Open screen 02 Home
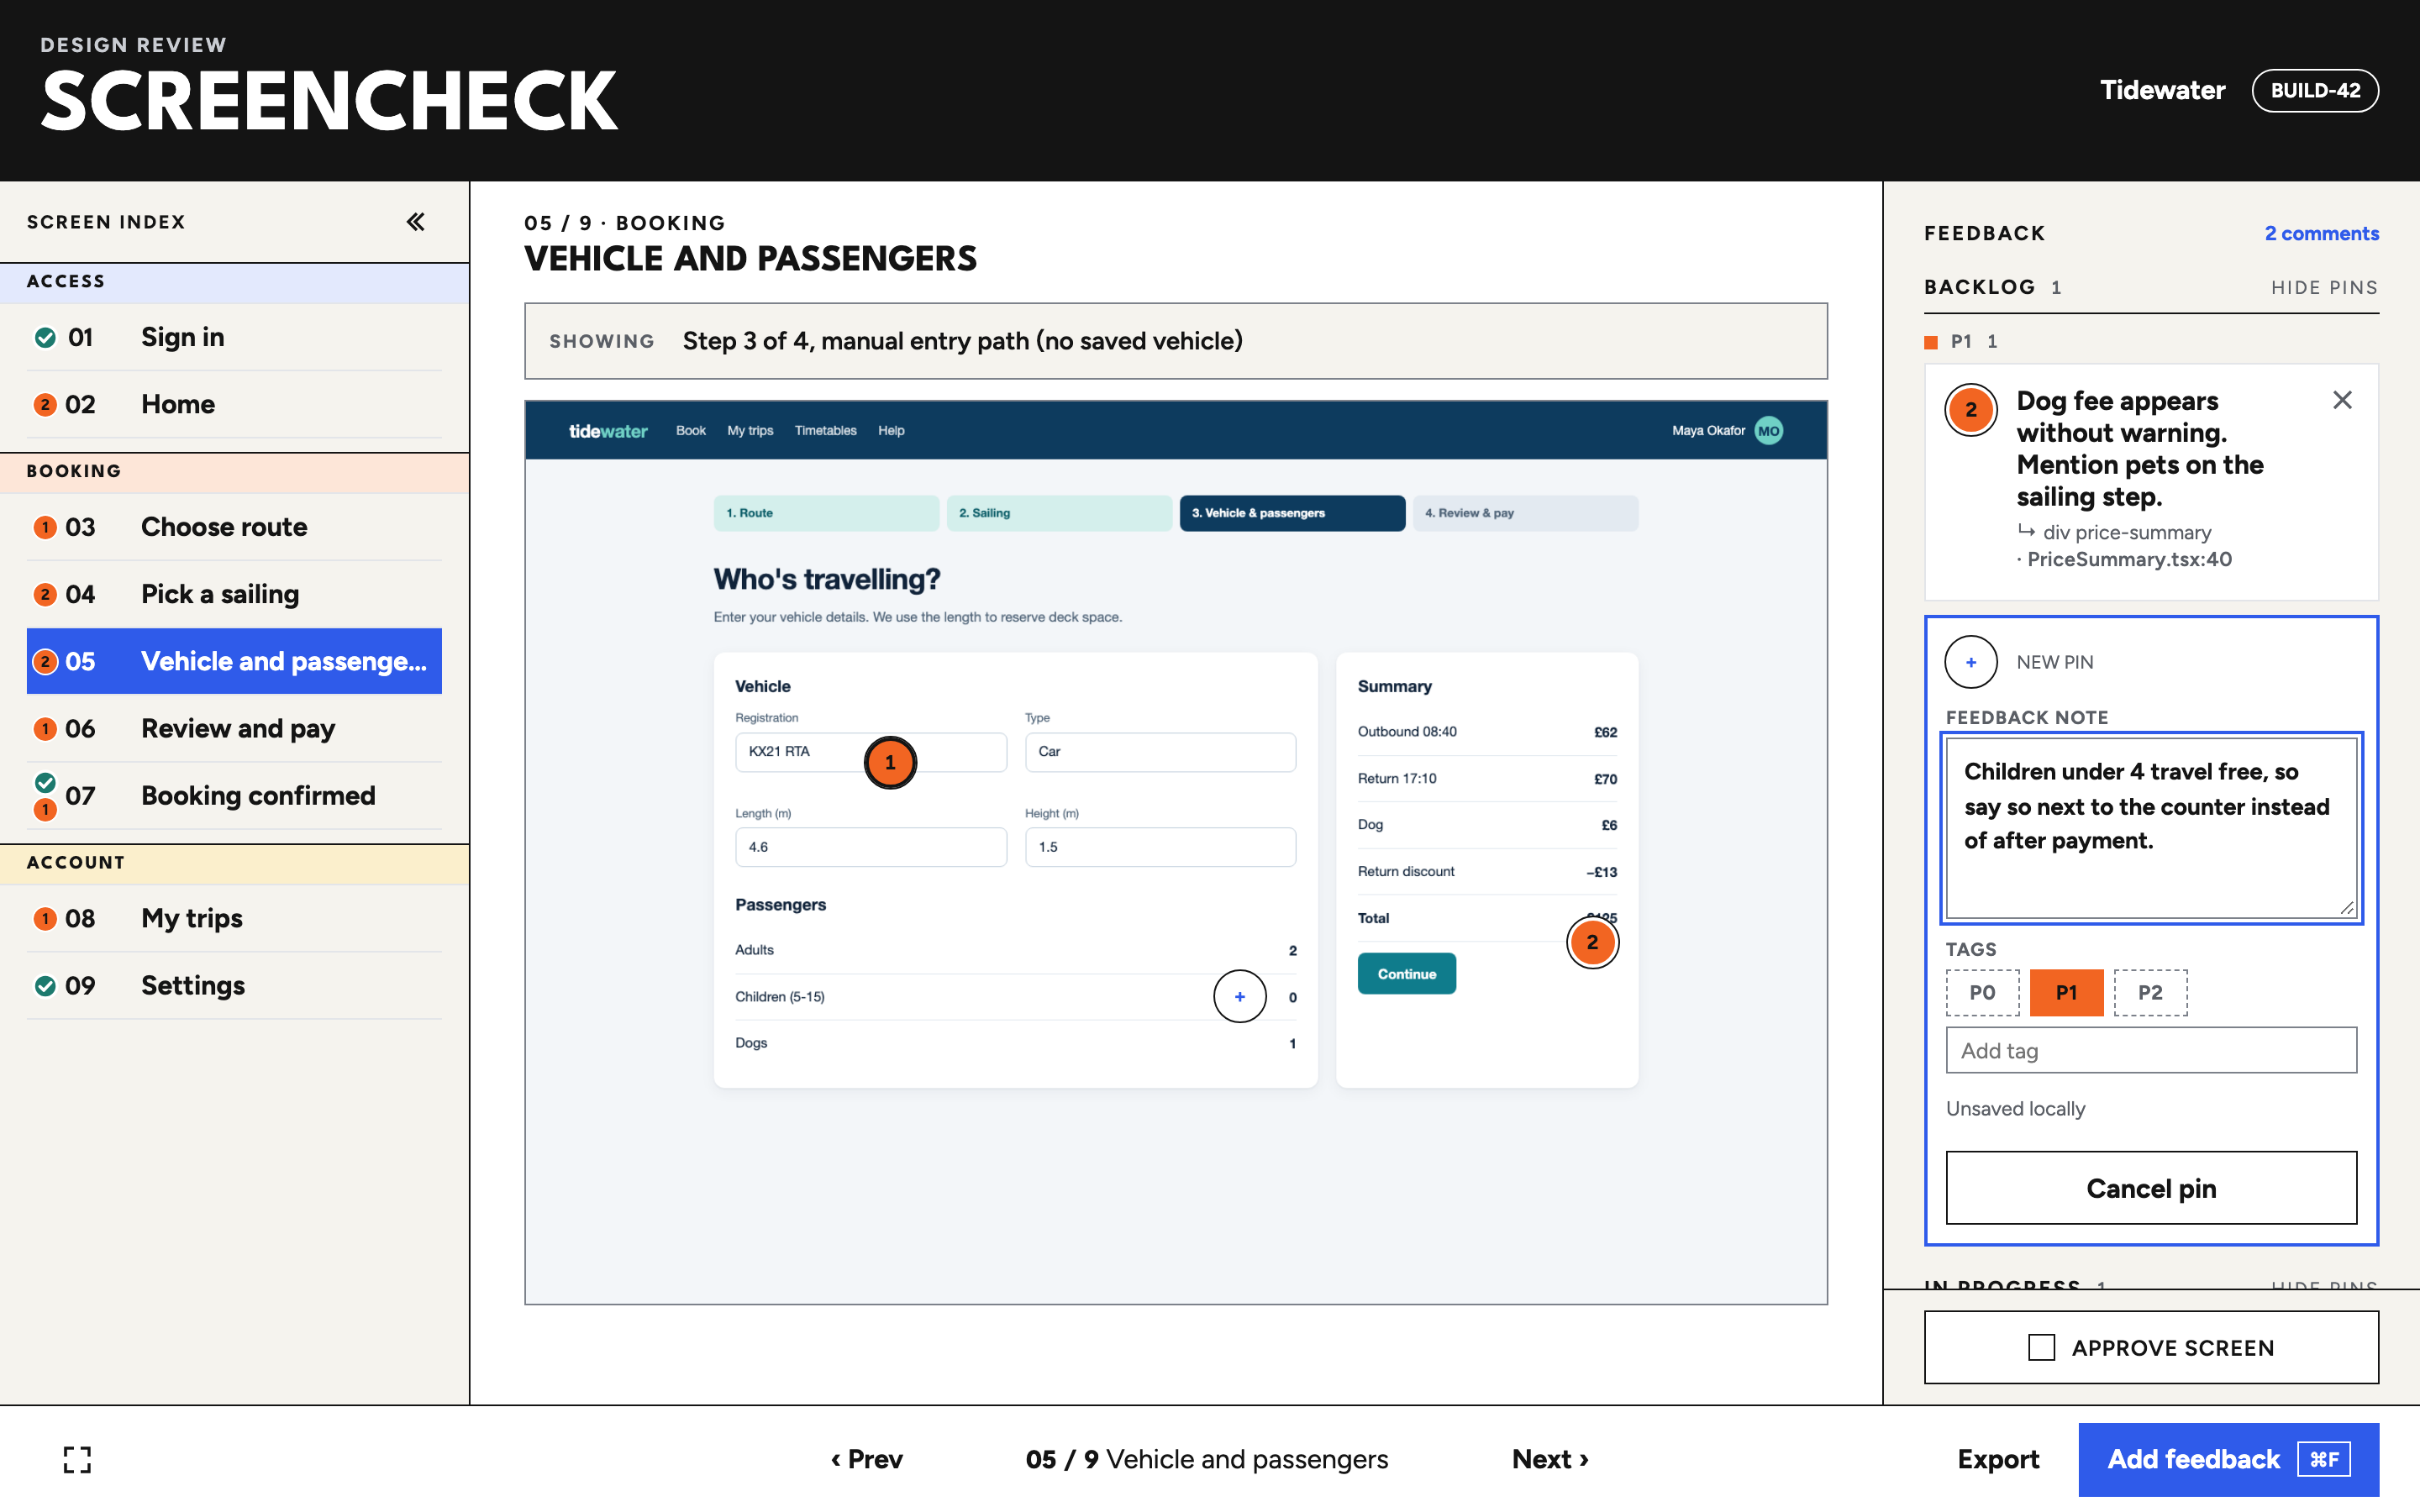The width and height of the screenshot is (2420, 1512). coord(234,404)
